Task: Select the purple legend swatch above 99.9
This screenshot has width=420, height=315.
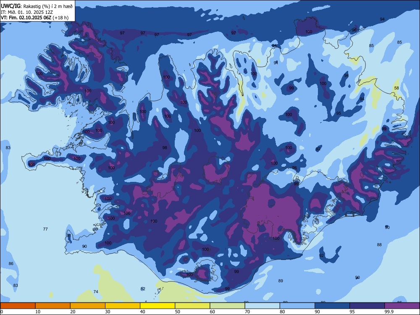Action: [402, 306]
